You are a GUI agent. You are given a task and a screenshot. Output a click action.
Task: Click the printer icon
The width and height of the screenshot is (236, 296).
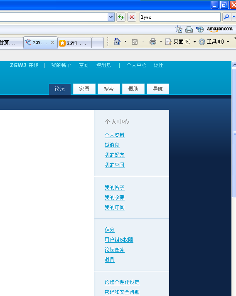(153, 42)
